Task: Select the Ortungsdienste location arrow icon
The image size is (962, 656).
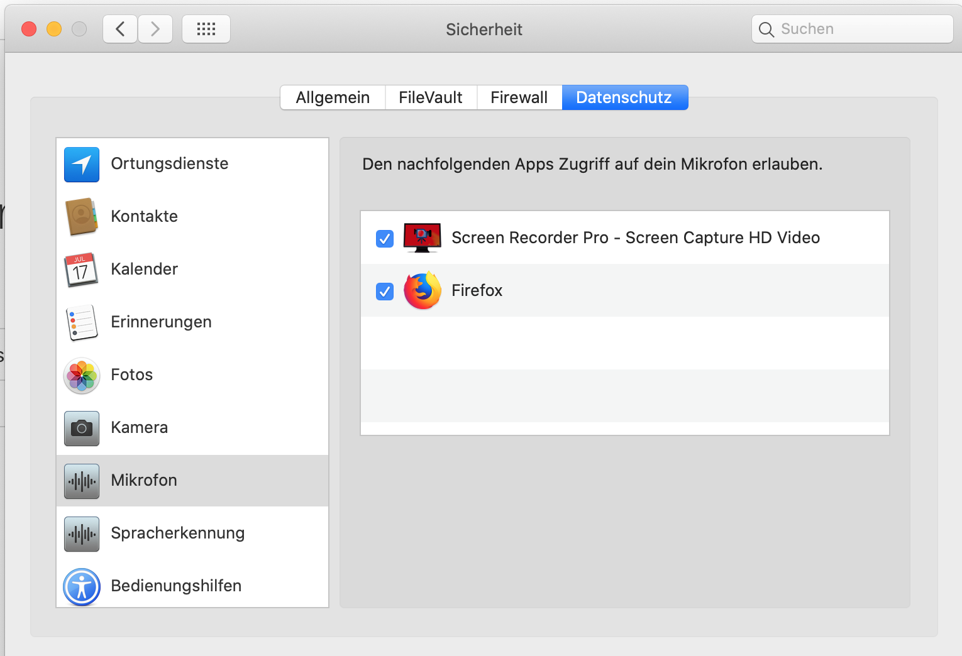Action: (x=82, y=165)
